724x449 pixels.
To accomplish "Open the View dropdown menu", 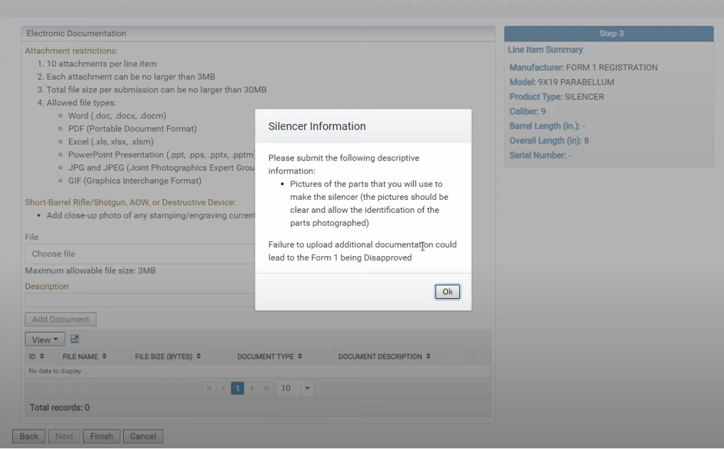I will (45, 340).
